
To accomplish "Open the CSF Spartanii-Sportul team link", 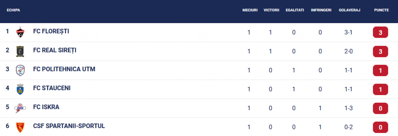I will (69, 126).
